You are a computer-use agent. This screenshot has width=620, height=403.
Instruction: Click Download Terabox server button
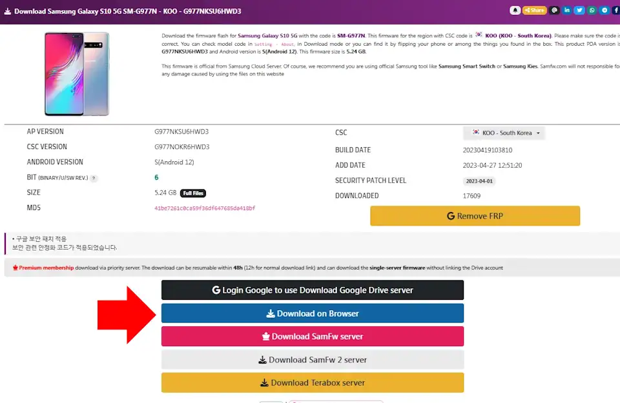[x=313, y=382]
